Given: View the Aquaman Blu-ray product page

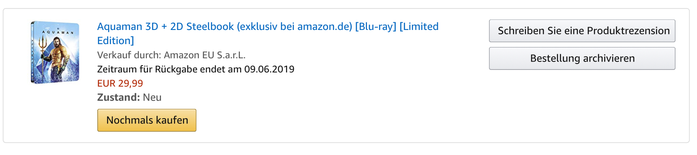Looking at the screenshot, I should pyautogui.click(x=268, y=34).
